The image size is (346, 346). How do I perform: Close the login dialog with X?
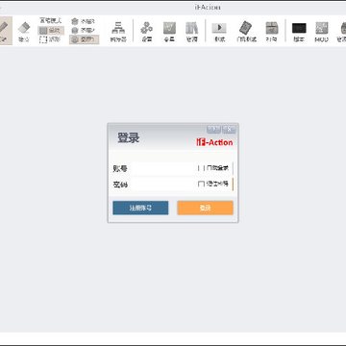click(229, 130)
